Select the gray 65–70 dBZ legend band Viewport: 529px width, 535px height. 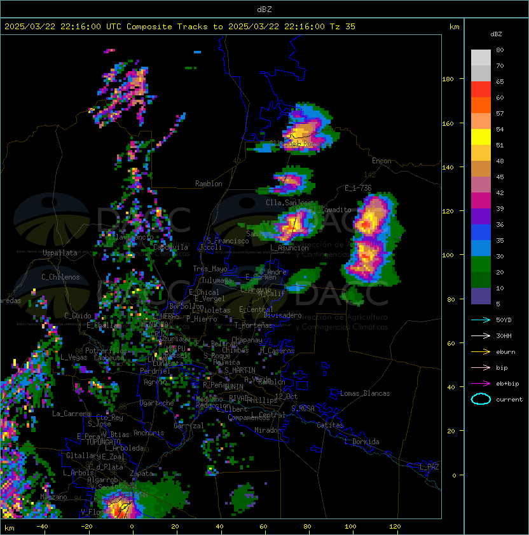(481, 73)
